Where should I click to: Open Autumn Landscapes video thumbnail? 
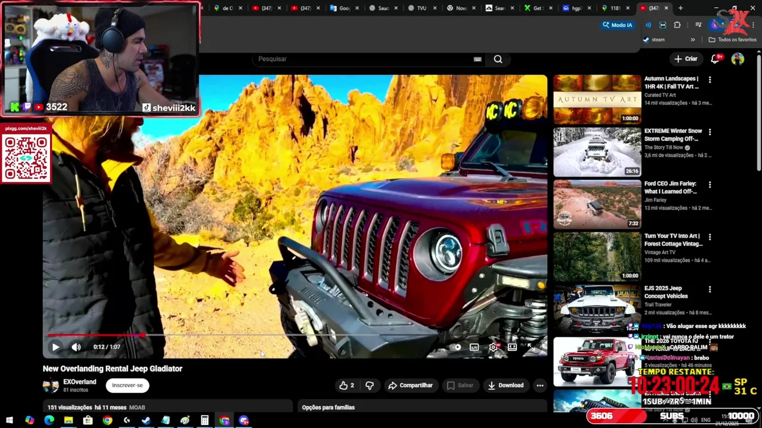coord(597,99)
